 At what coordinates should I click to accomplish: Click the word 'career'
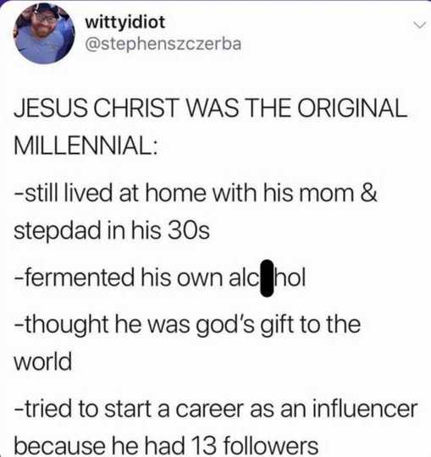click(x=209, y=410)
